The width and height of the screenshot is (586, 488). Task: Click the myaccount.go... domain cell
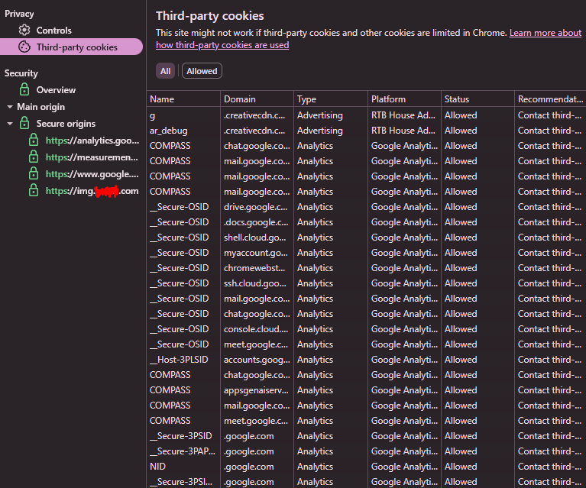[257, 253]
